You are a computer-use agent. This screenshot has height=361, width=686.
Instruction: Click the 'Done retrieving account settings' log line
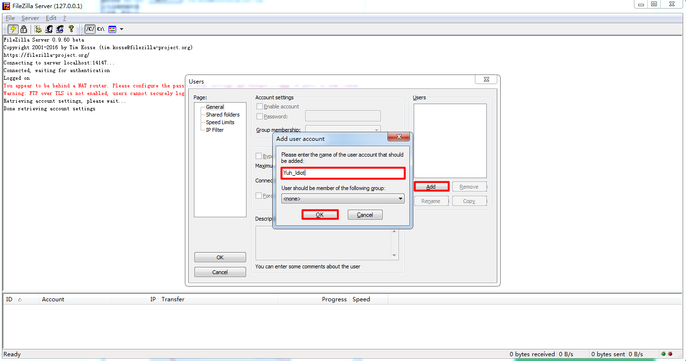(x=49, y=109)
